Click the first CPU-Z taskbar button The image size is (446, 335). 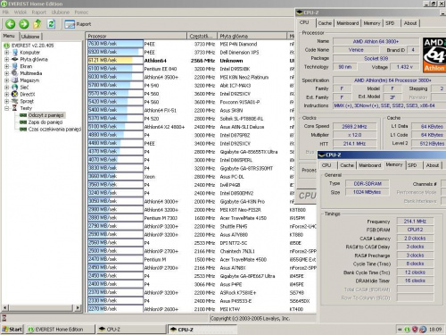point(131,330)
